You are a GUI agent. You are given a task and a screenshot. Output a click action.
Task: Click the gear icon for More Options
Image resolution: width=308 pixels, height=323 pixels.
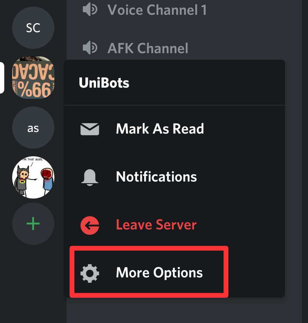pos(90,273)
